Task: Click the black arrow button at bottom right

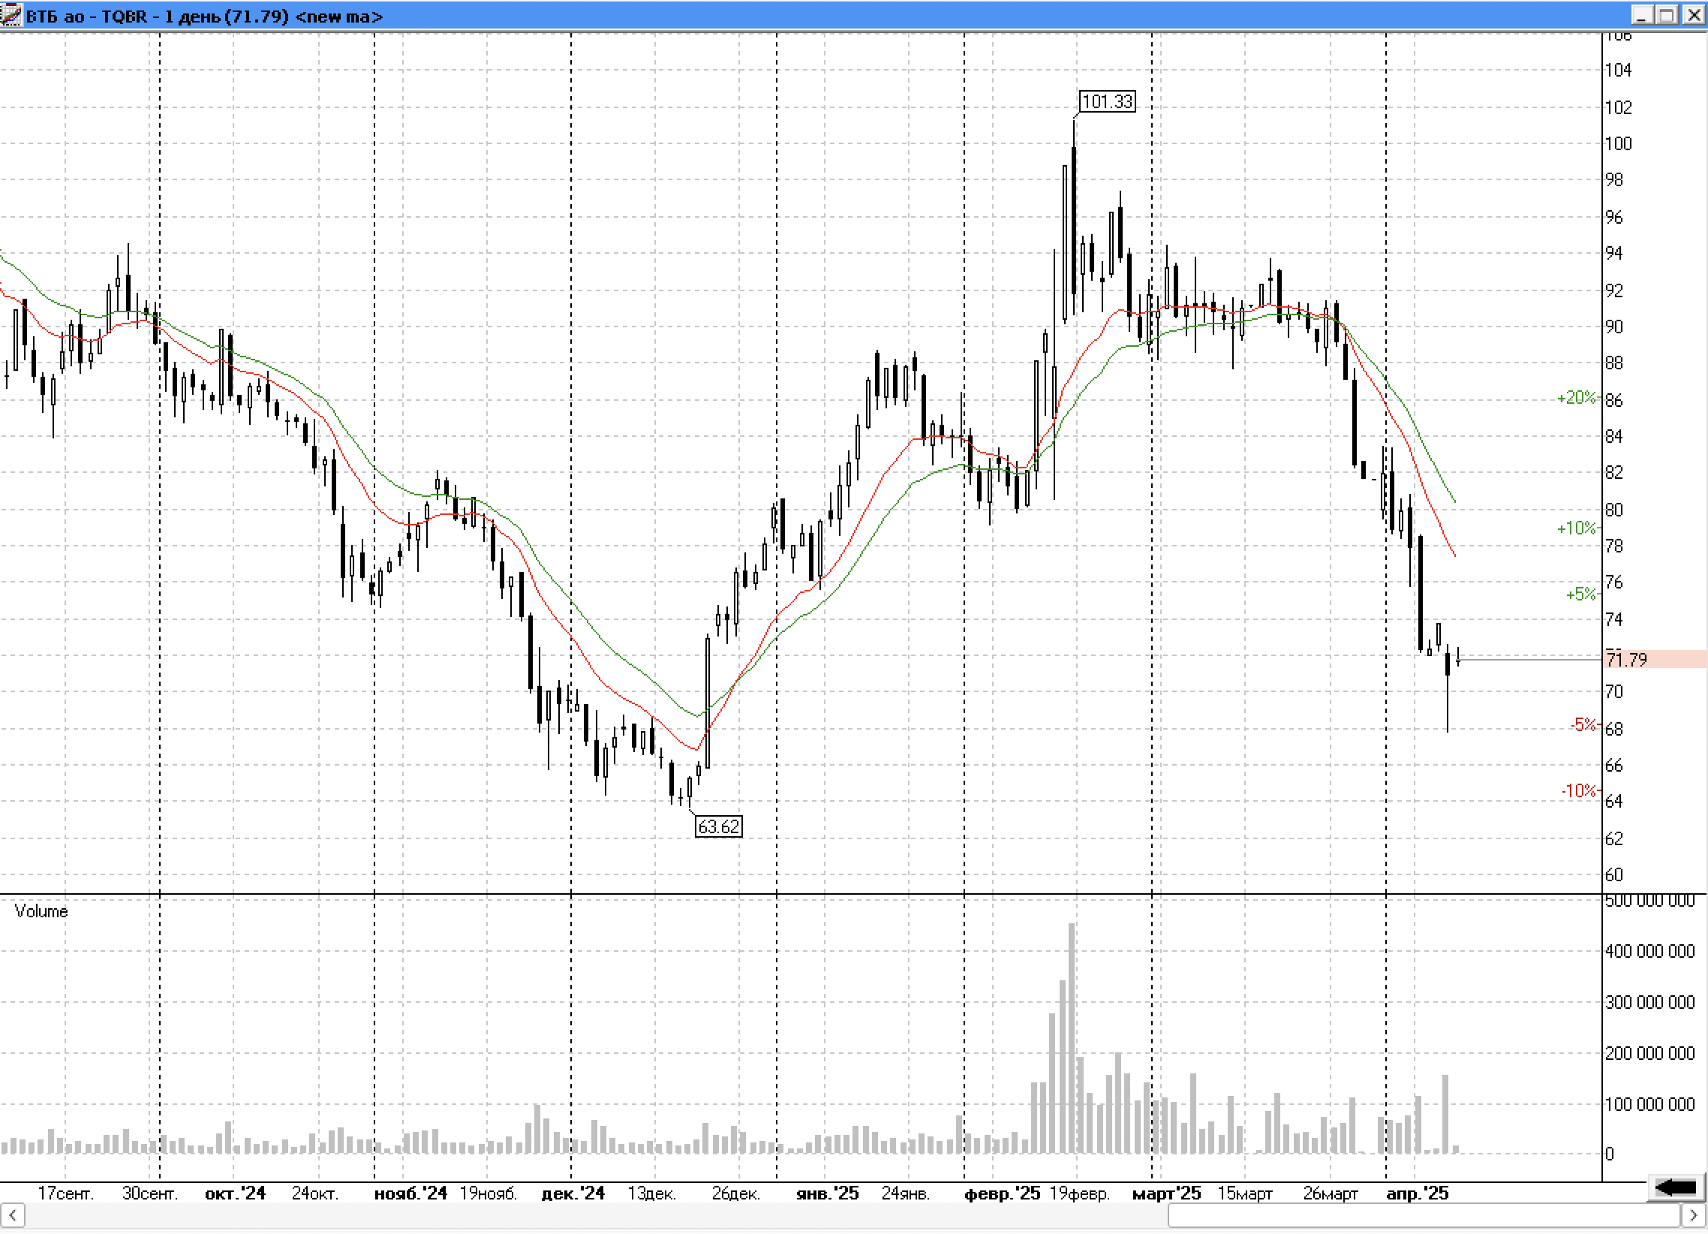Action: coord(1676,1188)
